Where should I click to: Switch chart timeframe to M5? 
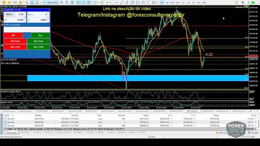click(x=167, y=3)
